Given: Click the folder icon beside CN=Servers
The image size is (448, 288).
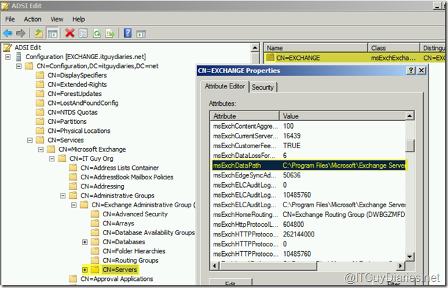Looking at the screenshot, I should point(95,269).
